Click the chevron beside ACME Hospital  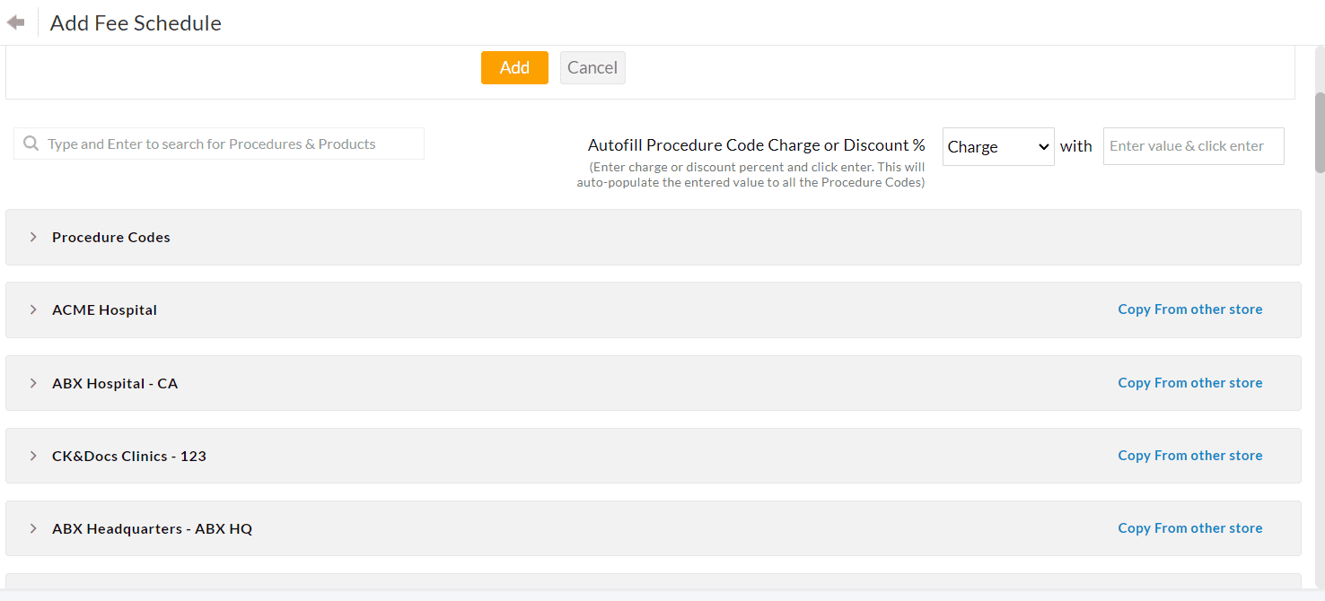[x=33, y=309]
